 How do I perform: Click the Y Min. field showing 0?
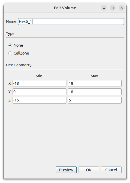coord(39,92)
